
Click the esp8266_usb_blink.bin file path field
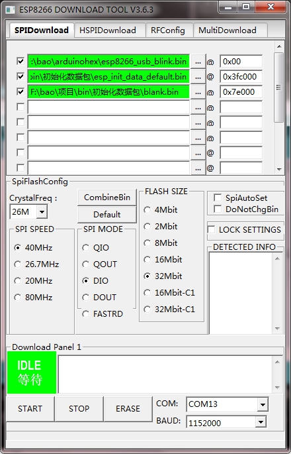click(x=108, y=62)
